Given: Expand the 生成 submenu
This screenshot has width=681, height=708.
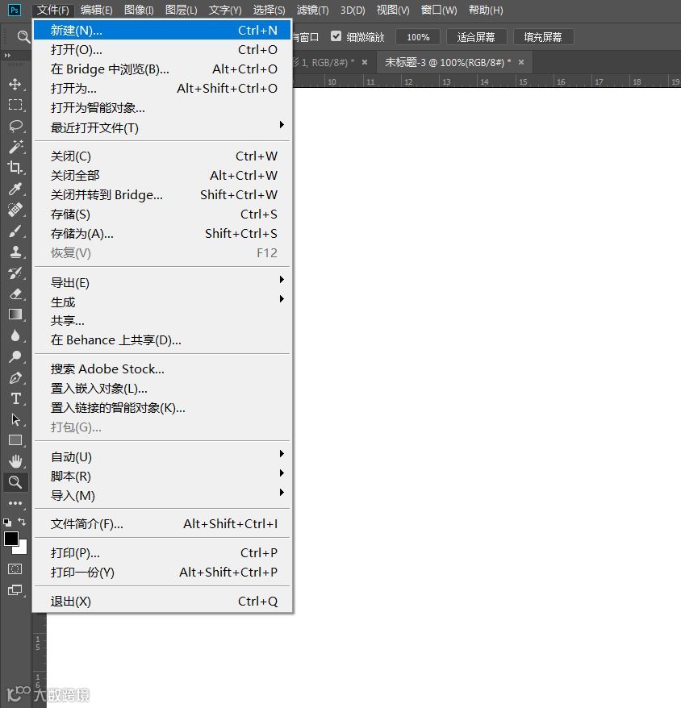Looking at the screenshot, I should coord(163,302).
